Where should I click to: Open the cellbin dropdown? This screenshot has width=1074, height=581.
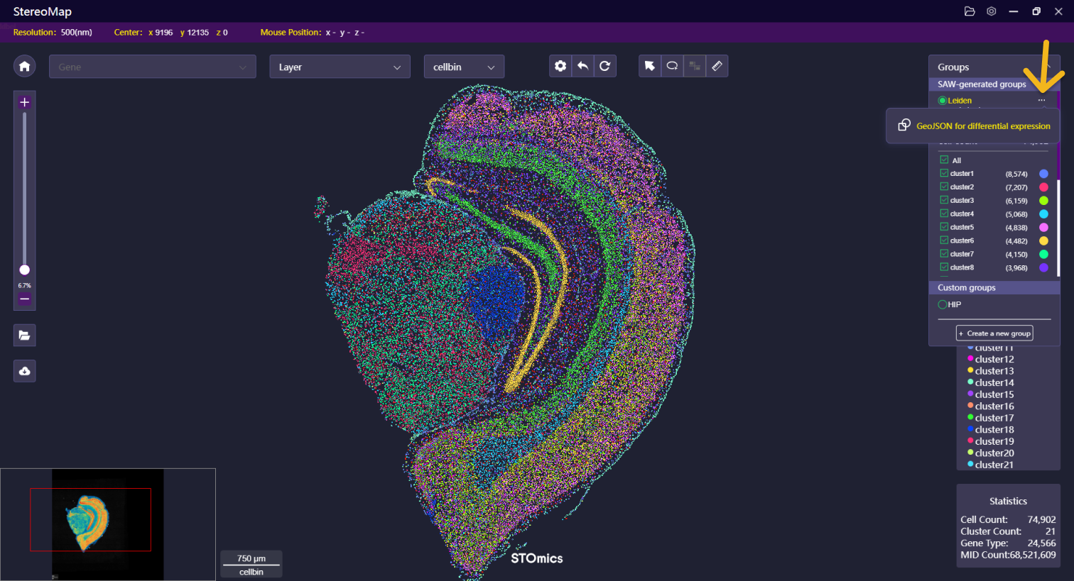click(x=464, y=67)
